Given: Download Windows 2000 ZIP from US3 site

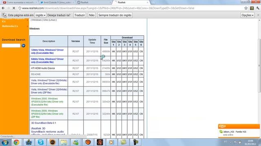Looking at the screenshot, I should (119, 114).
